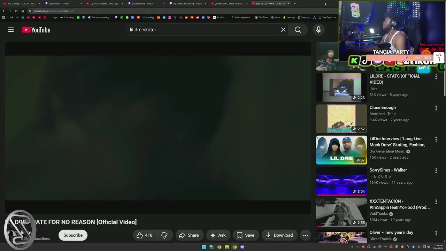
Task: Open XXXTENTACION #ImSippinTeaInYoHood title
Action: [400, 204]
